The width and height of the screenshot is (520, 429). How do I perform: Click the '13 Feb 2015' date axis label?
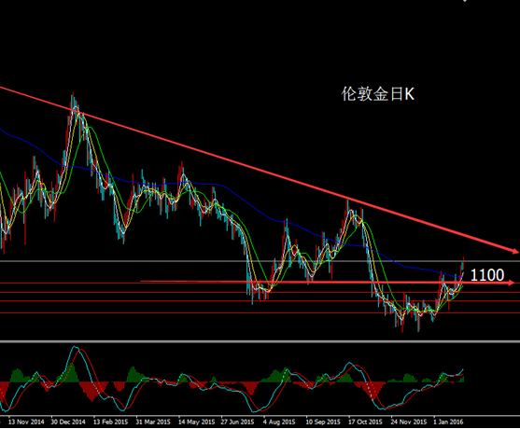point(110,422)
